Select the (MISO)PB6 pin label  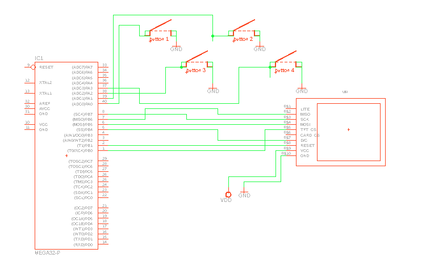point(82,120)
